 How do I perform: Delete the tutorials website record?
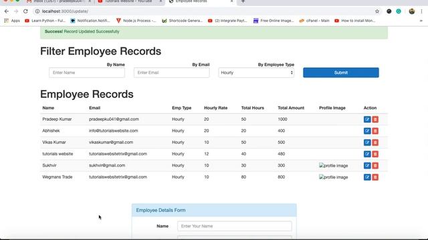375,154
